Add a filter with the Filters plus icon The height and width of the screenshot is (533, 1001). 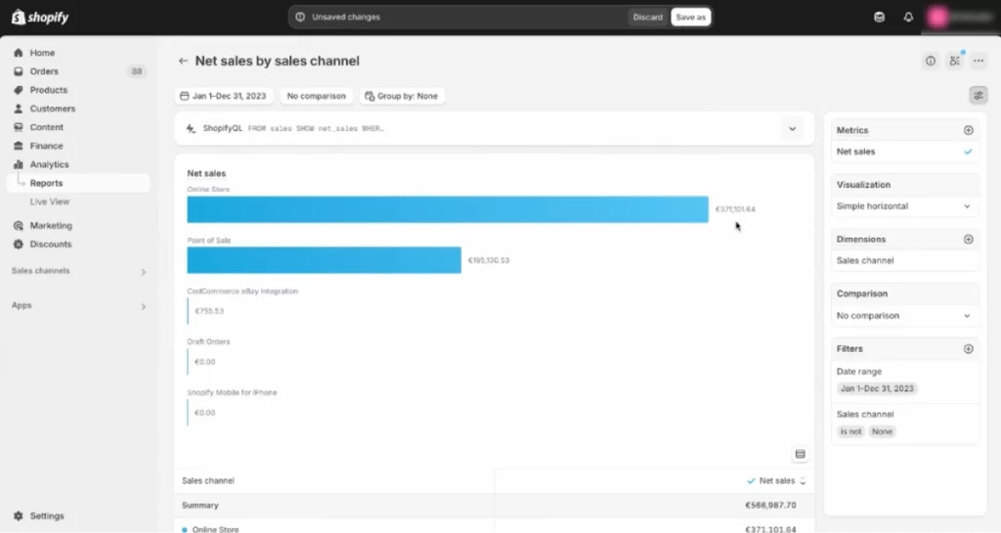click(968, 349)
